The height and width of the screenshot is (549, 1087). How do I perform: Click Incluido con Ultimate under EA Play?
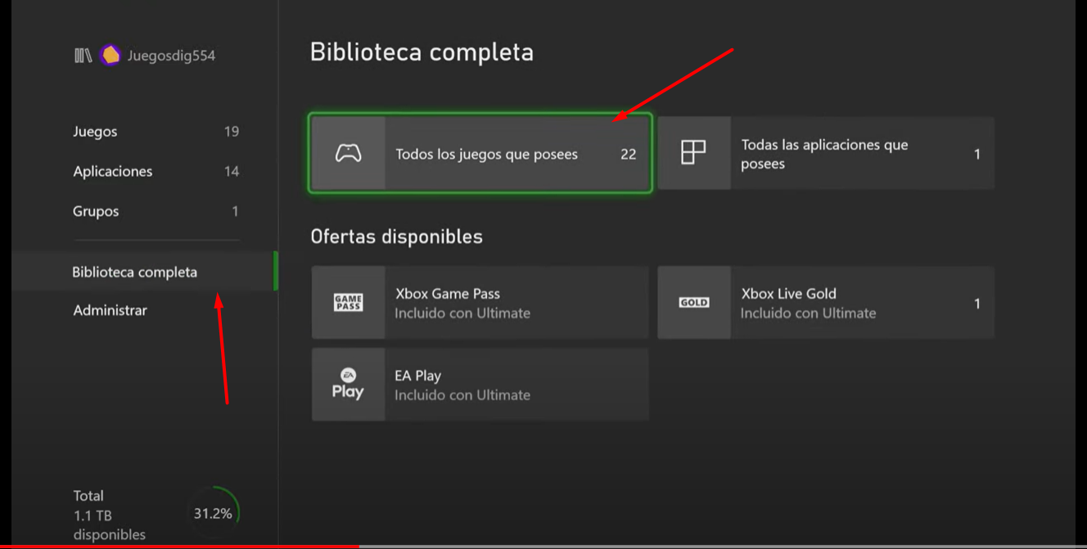[462, 395]
